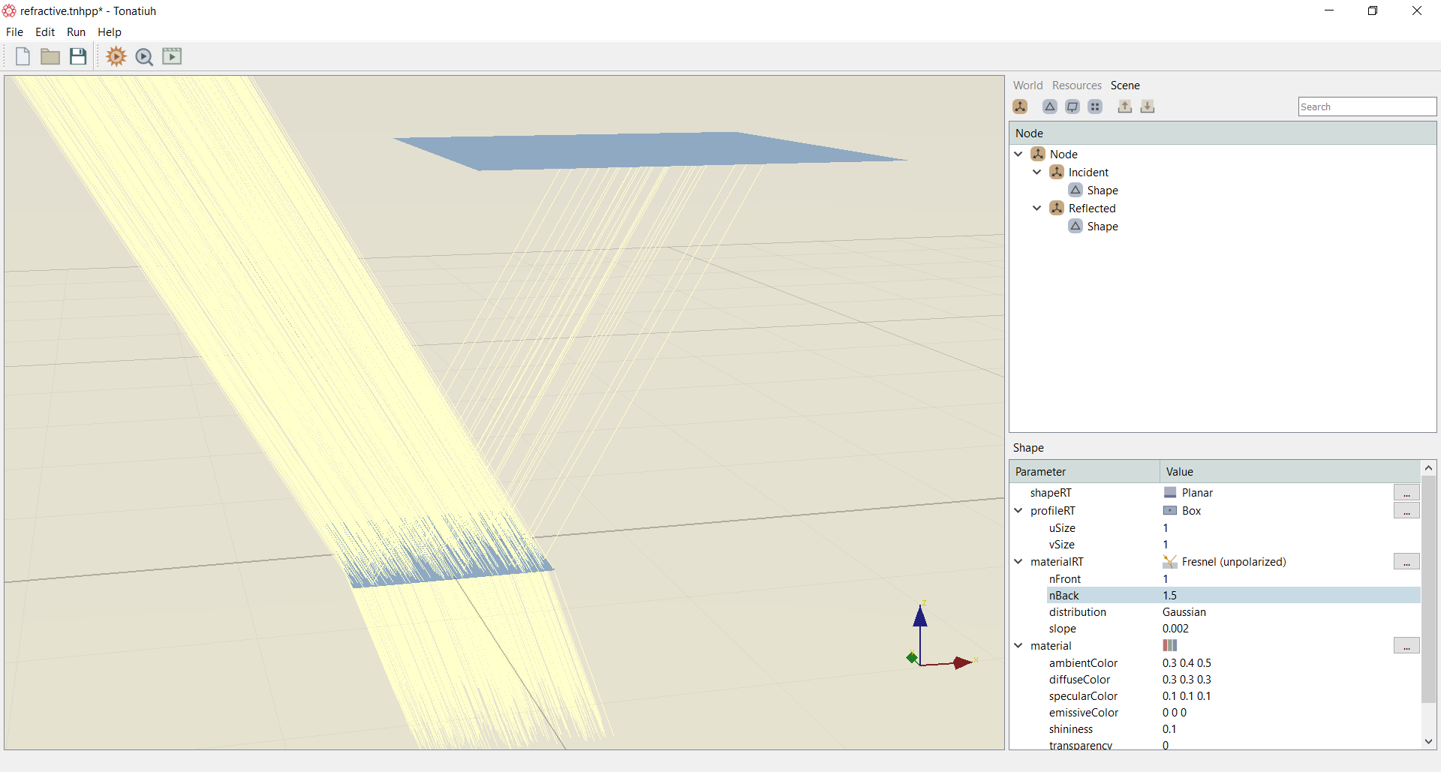Click the magnifier play toolbar icon
1441x772 pixels.
(144, 57)
